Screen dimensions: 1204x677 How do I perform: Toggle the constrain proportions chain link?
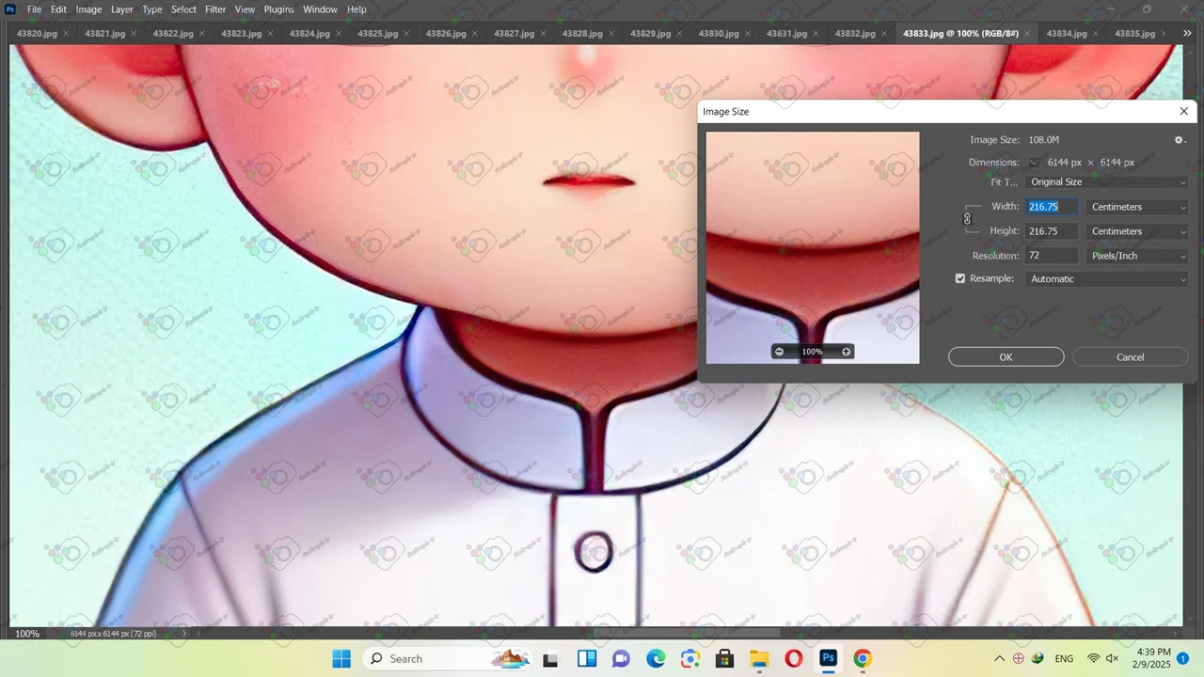point(967,219)
